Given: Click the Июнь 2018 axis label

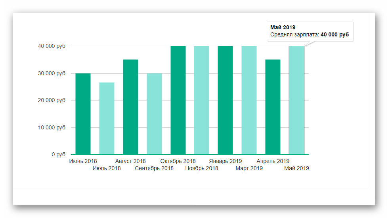Looking at the screenshot, I should pyautogui.click(x=83, y=161).
